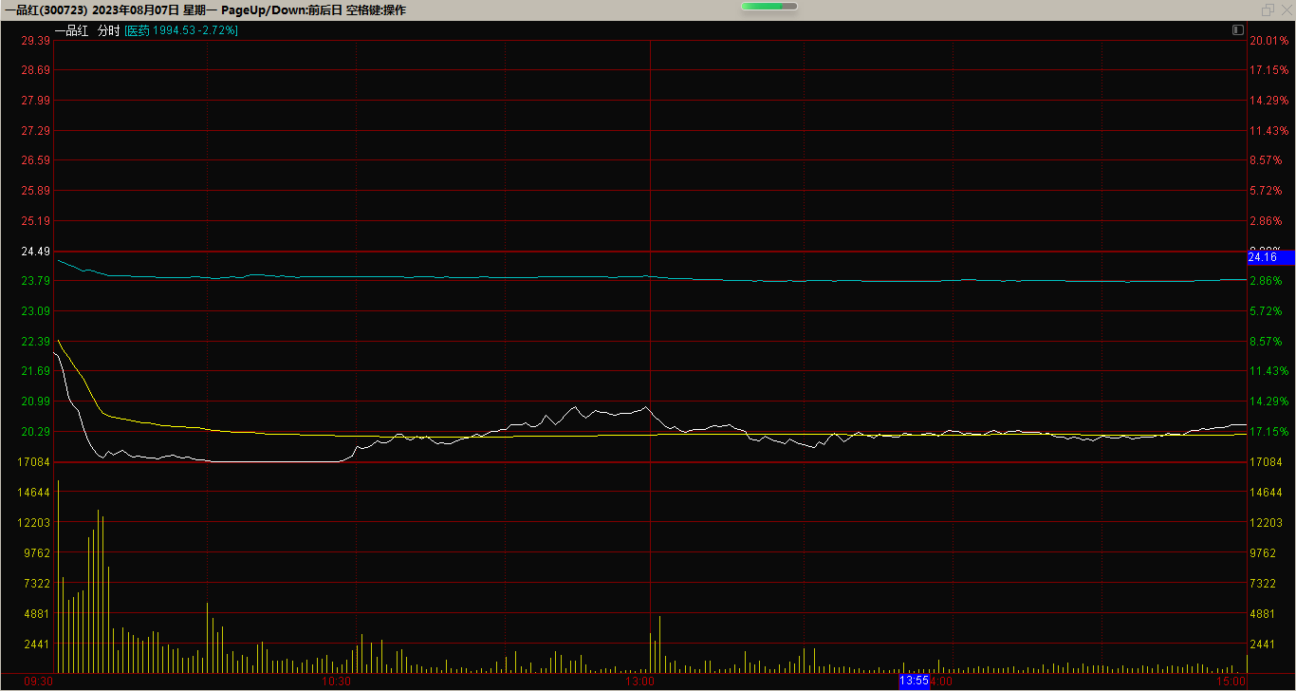
Task: Click the 23.79 price axis label
Action: tap(35, 281)
